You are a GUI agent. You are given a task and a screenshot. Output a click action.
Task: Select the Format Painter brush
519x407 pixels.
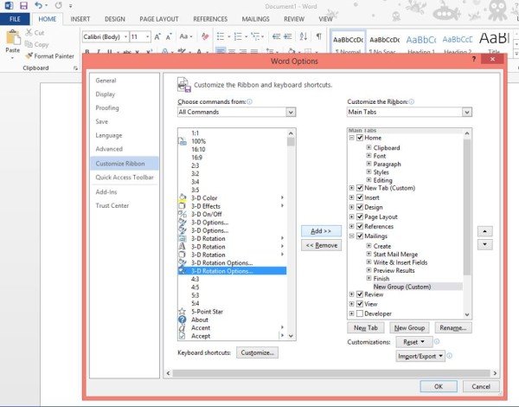click(49, 56)
